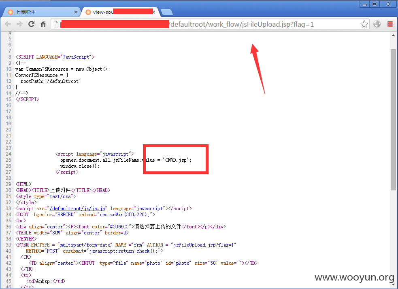Click the globe extension icon

tap(377, 24)
